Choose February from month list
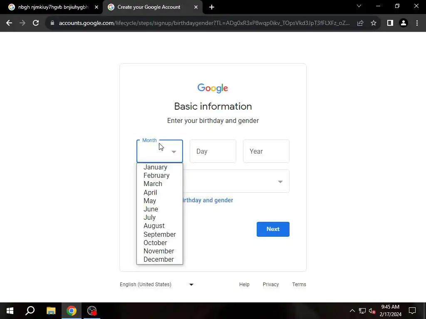The width and height of the screenshot is (426, 319). [160, 176]
